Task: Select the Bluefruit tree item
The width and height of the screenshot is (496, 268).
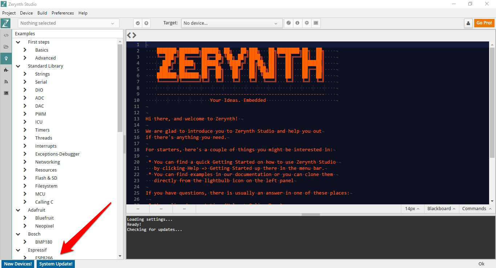Action: tap(44, 218)
